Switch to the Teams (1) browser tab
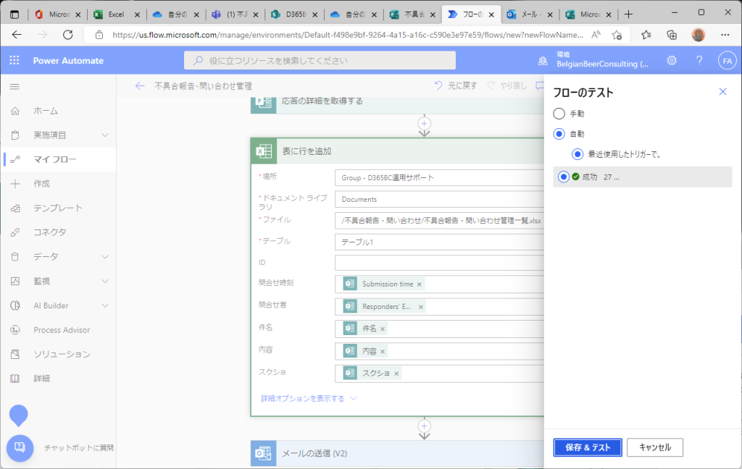 coord(235,14)
